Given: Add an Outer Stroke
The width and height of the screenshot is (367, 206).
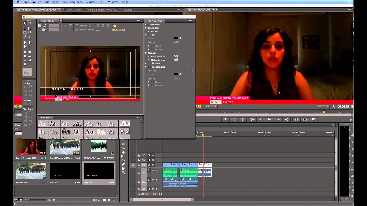Looking at the screenshot, I should [176, 60].
